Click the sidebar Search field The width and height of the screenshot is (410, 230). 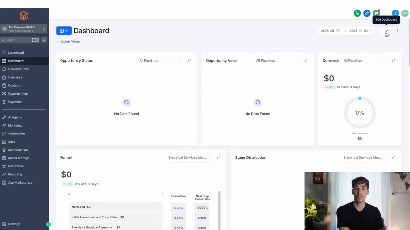click(x=20, y=40)
